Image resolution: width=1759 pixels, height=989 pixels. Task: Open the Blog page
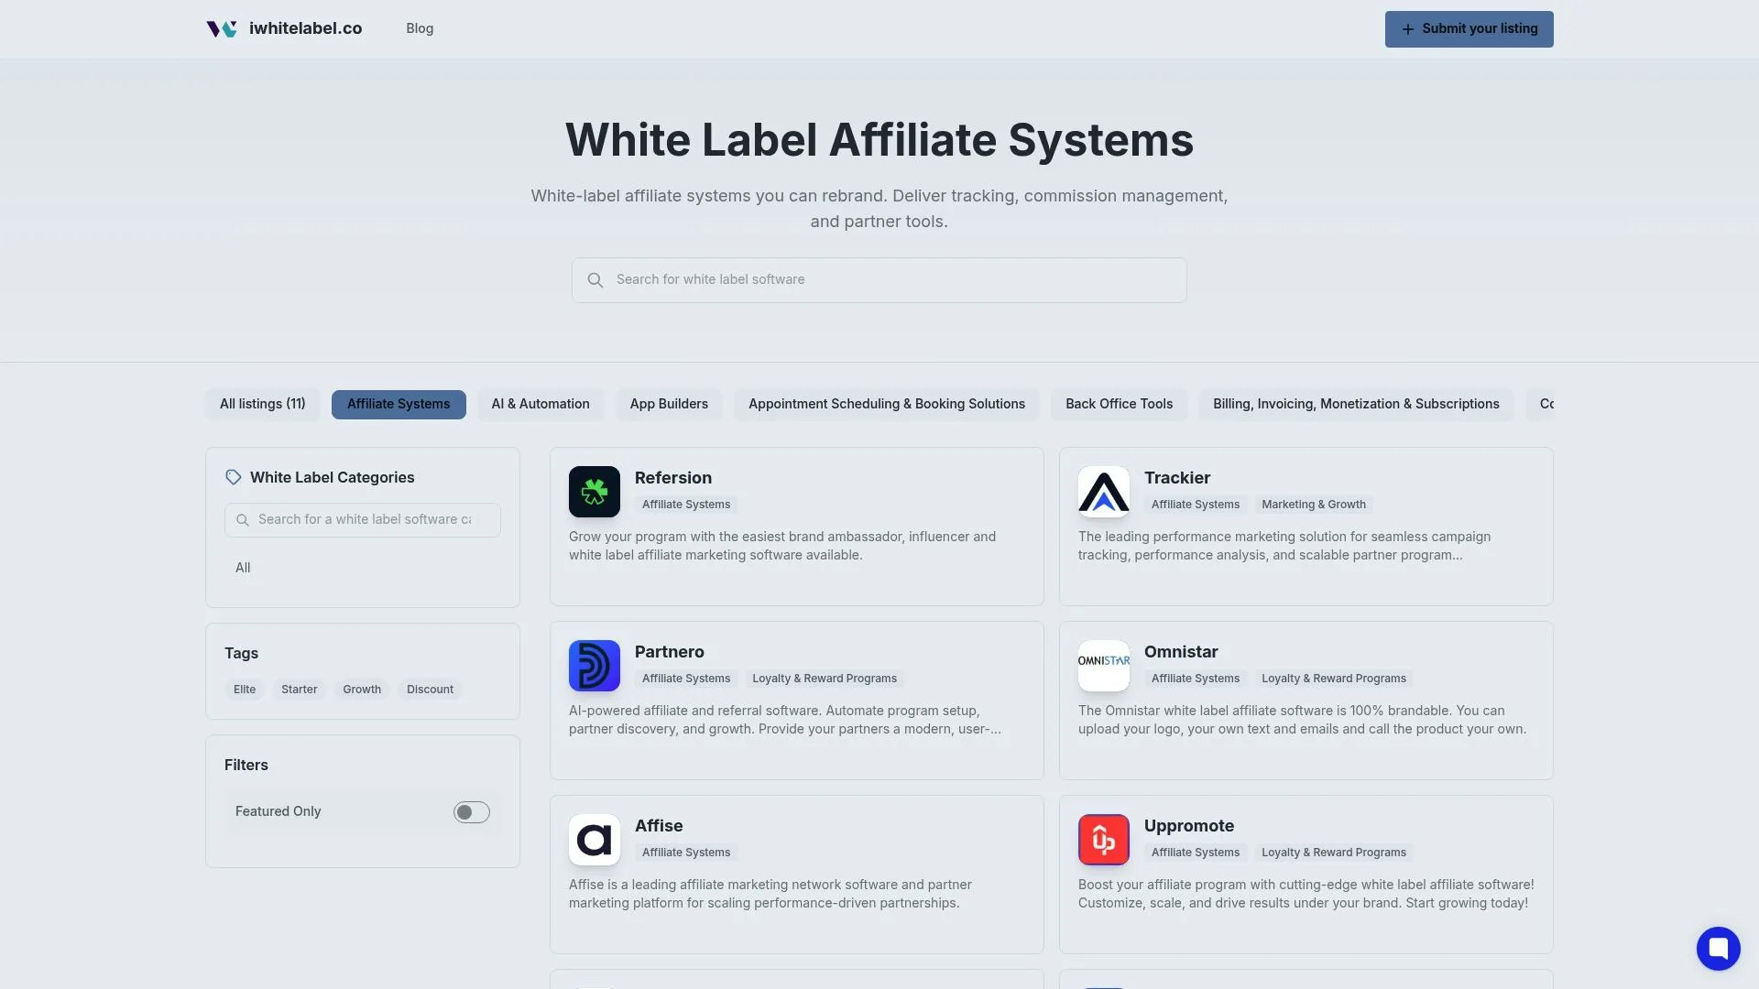pos(419,28)
